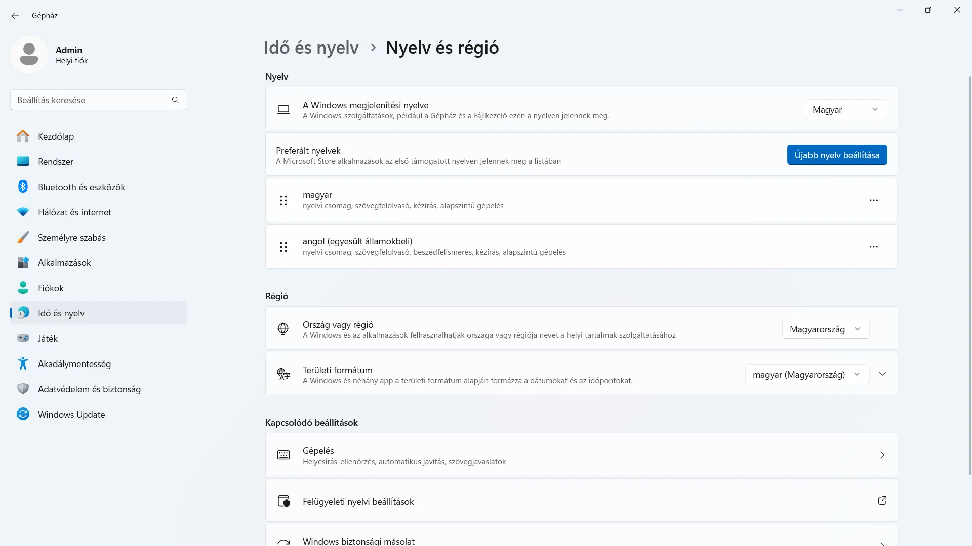Go to Személyre szabás in the sidebar

click(71, 238)
